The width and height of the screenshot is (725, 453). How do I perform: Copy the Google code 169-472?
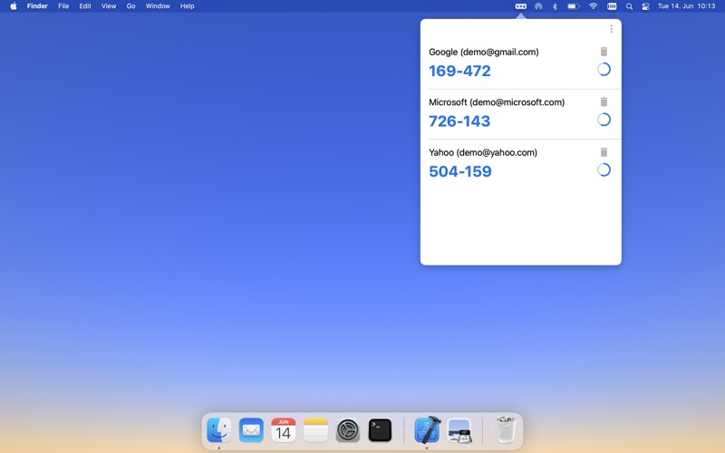click(459, 71)
